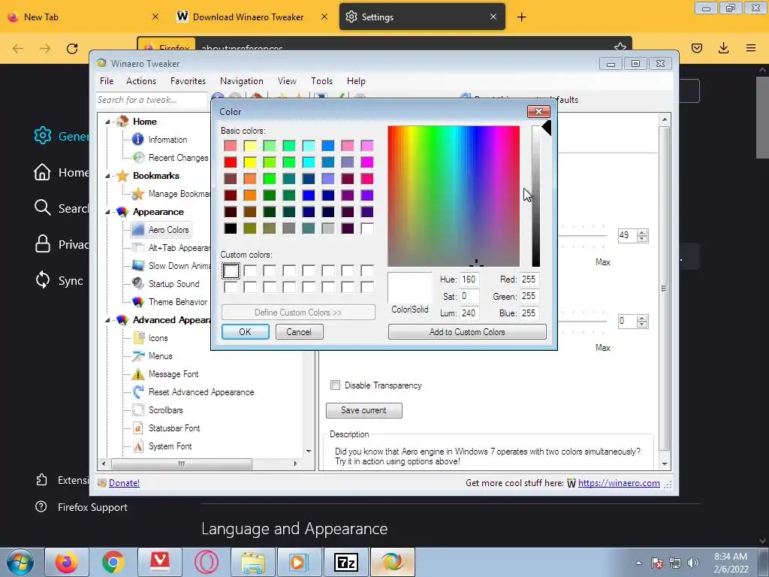The image size is (769, 577).
Task: Click the Icons folder icon
Action: click(x=138, y=337)
